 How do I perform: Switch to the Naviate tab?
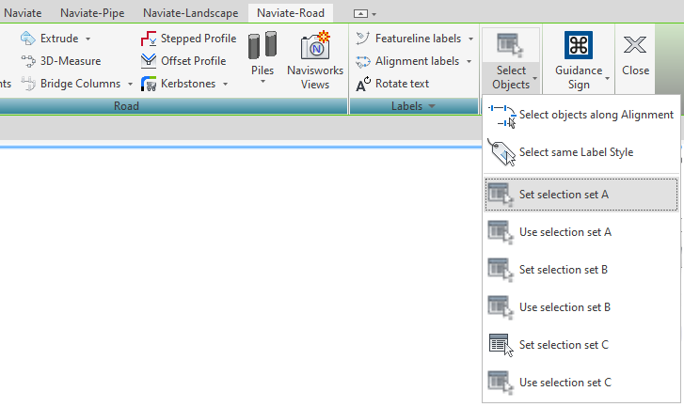[23, 13]
